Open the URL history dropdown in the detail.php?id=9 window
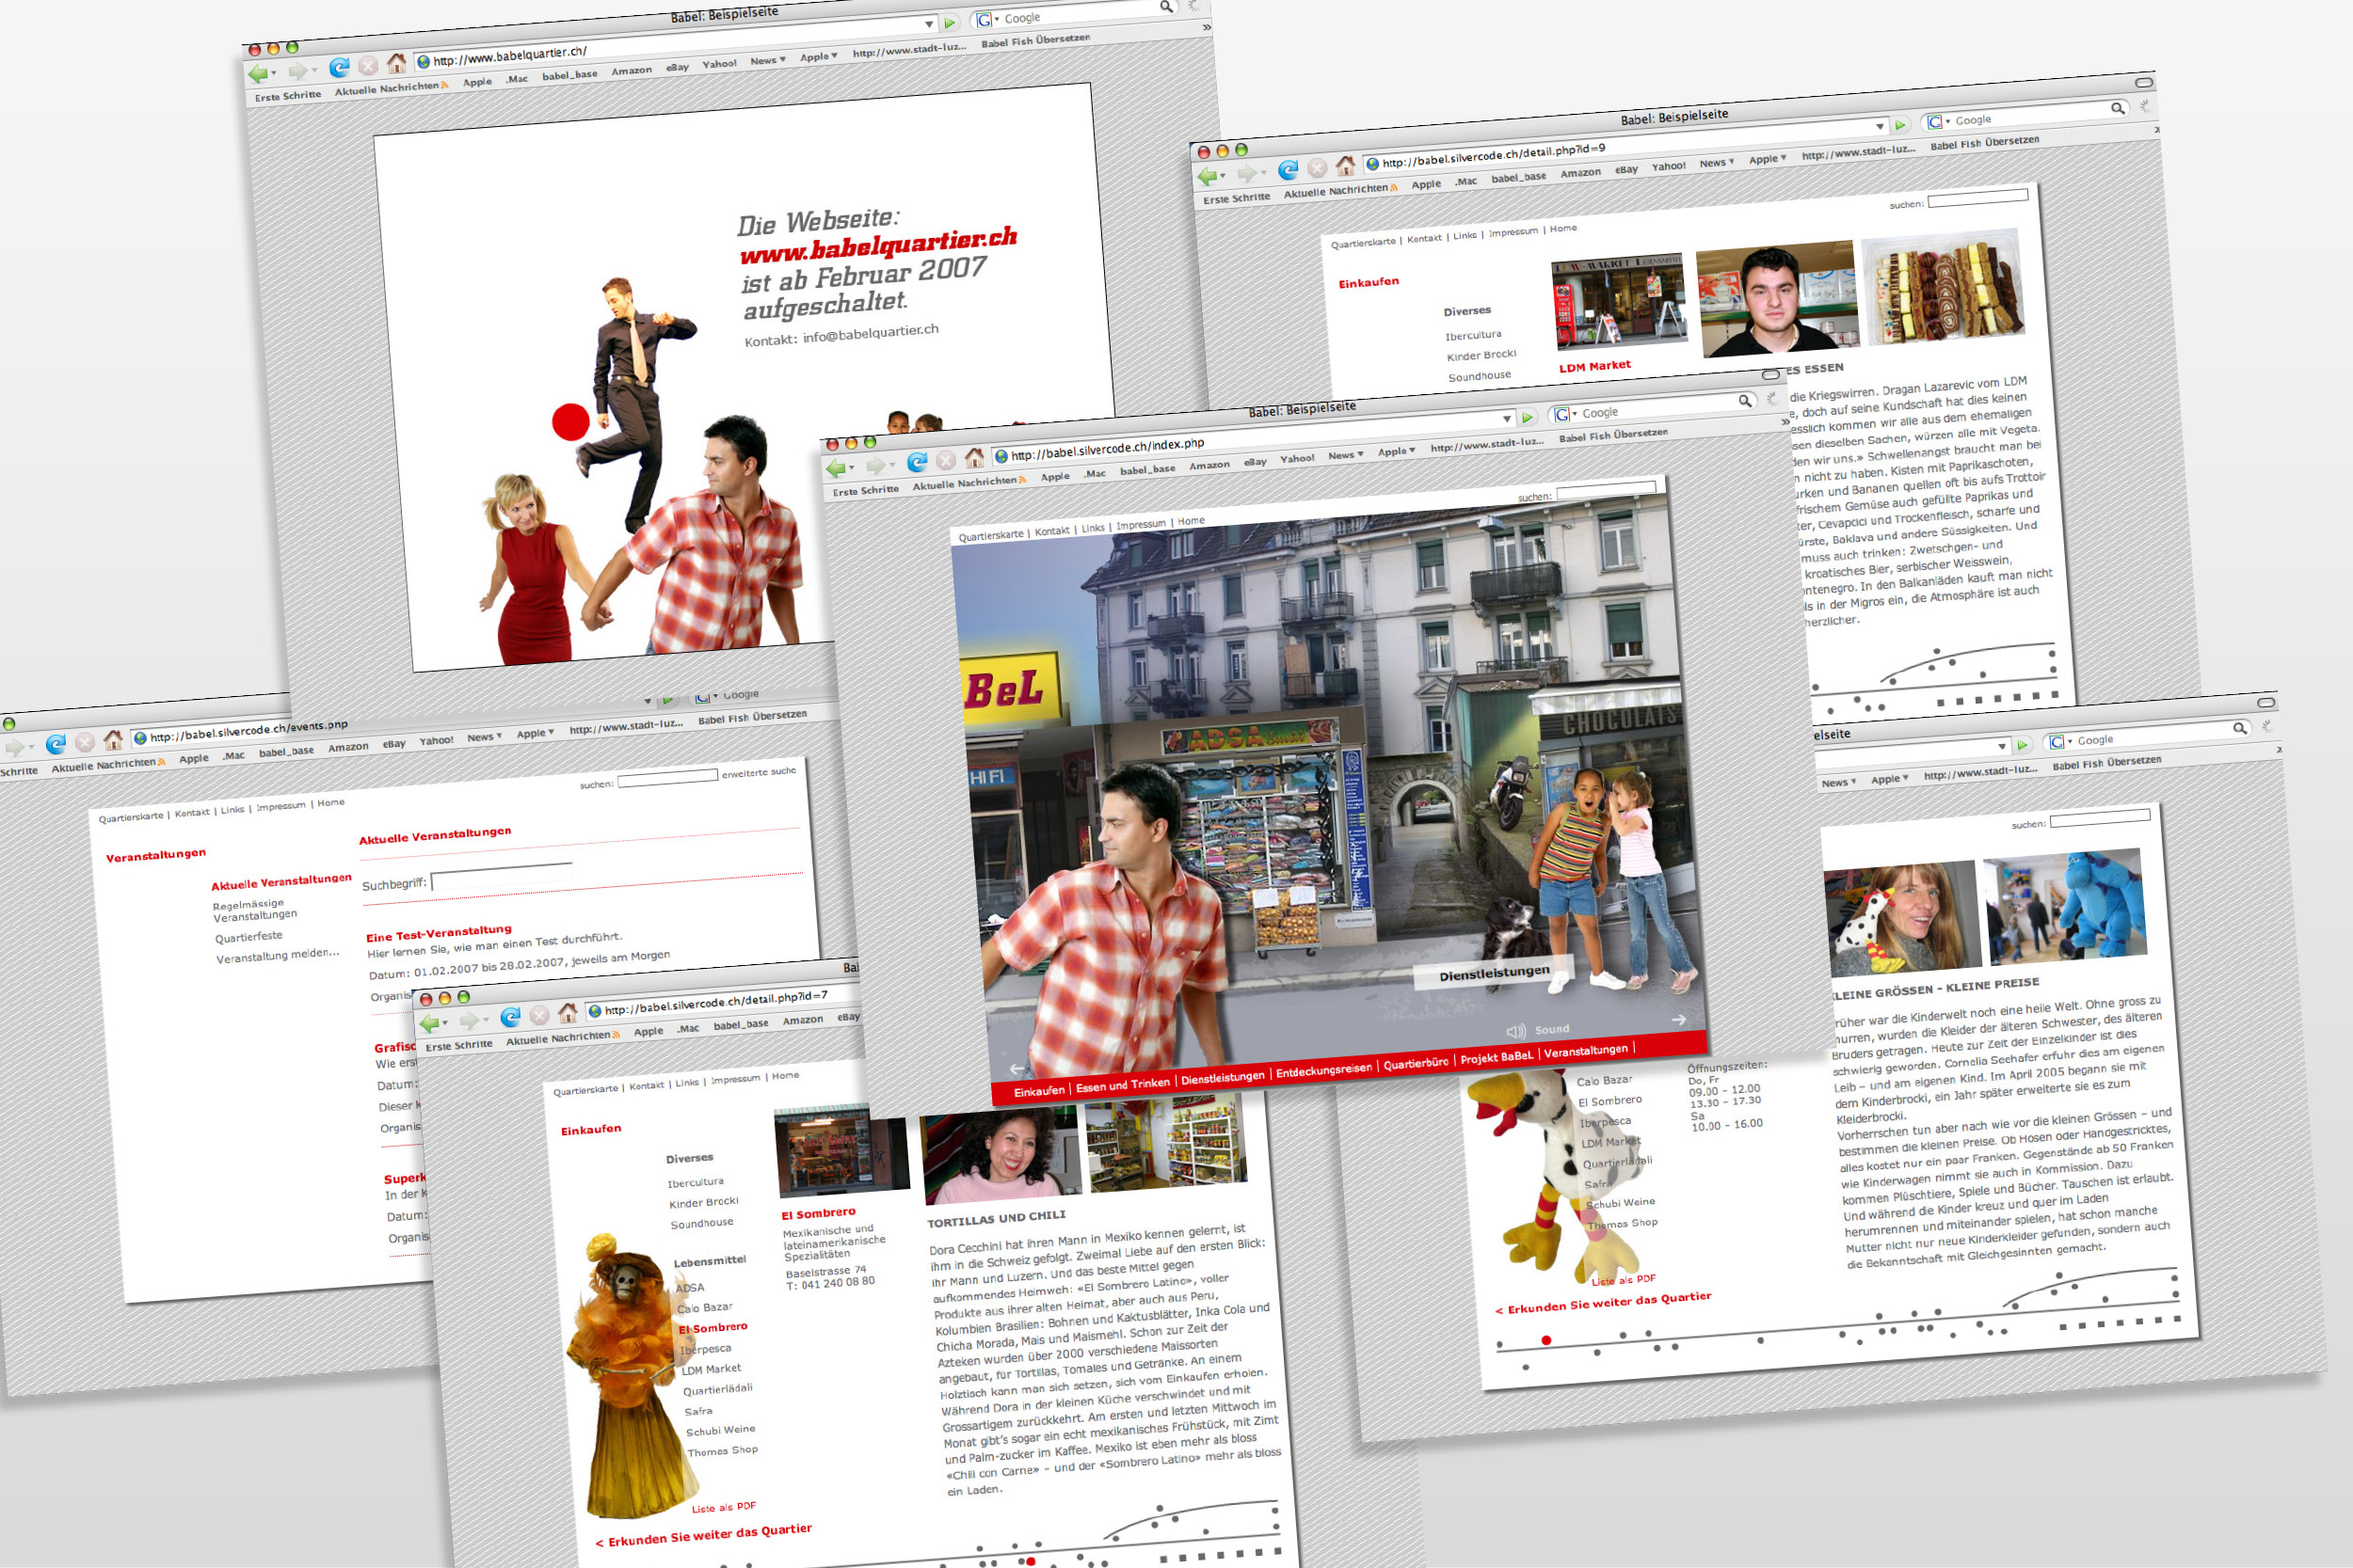This screenshot has width=2353, height=1568. [1880, 126]
